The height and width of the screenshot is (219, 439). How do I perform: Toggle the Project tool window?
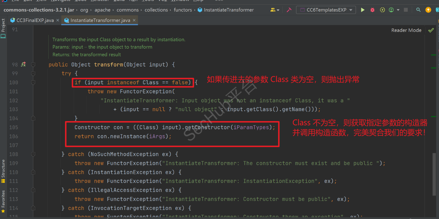coord(3,25)
